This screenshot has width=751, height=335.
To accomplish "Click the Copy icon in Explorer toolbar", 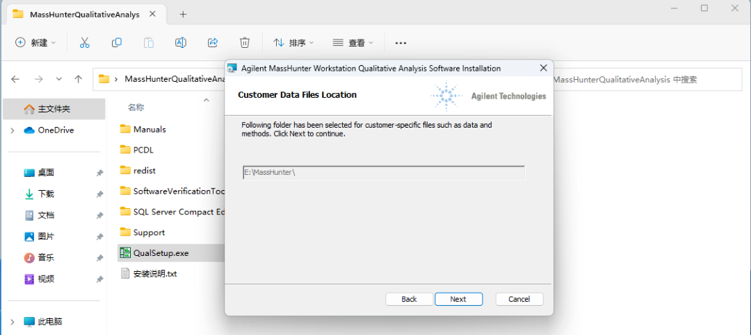I will coord(116,42).
